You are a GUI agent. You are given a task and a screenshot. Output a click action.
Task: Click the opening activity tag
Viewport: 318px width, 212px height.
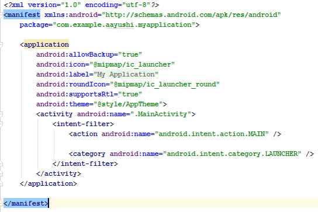coord(54,114)
